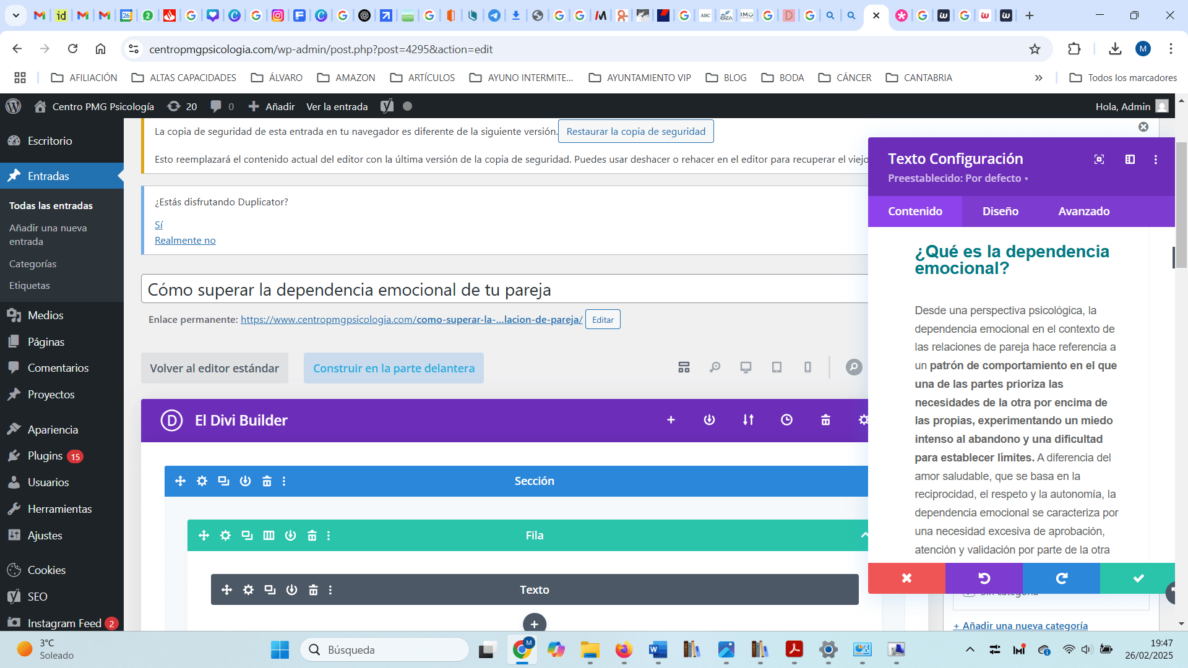The height and width of the screenshot is (668, 1188).
Task: Duplicate the Fila row with clone icon
Action: point(247,536)
